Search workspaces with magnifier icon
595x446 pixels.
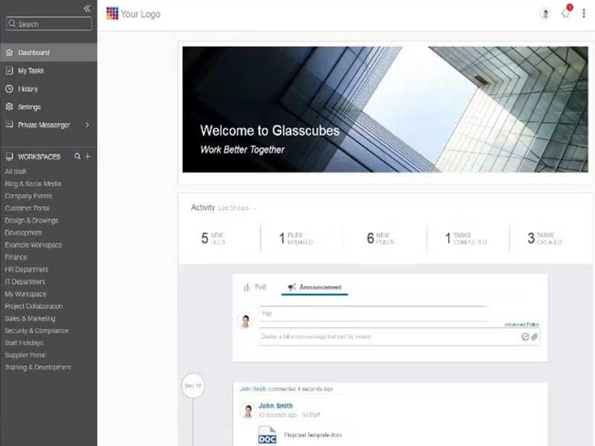coord(77,156)
